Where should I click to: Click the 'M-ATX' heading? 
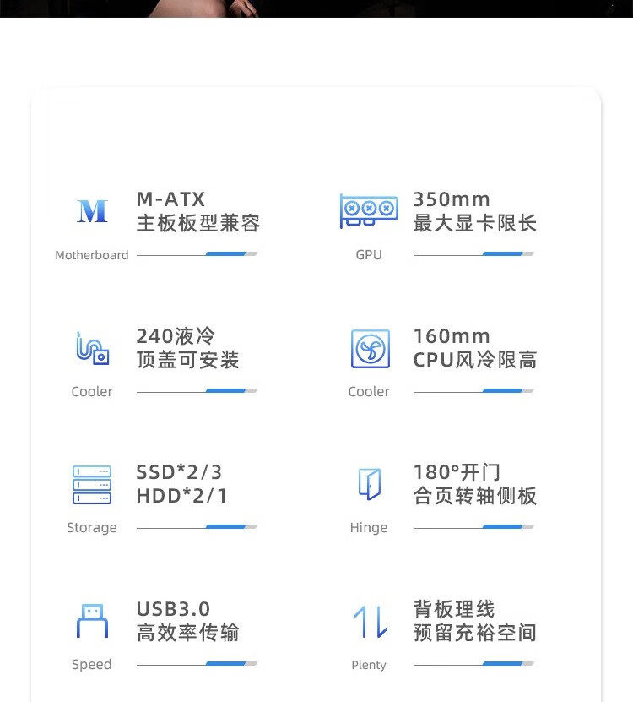click(x=170, y=199)
